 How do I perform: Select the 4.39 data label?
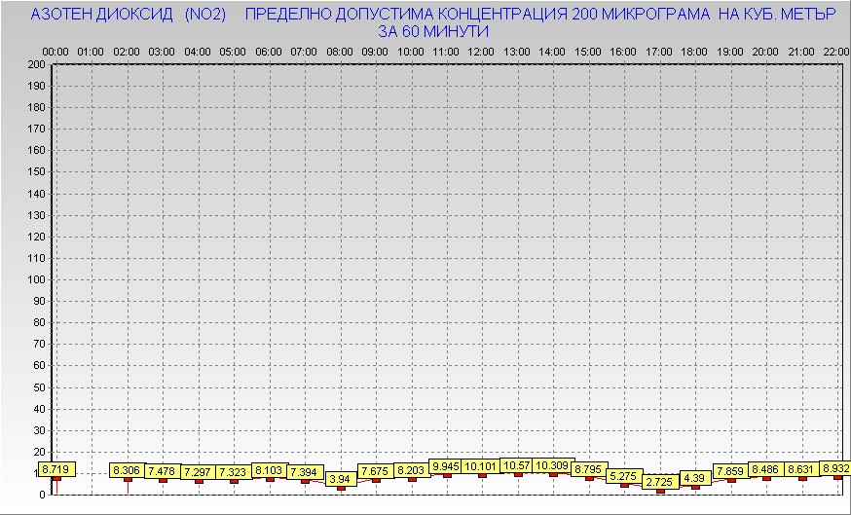(694, 478)
